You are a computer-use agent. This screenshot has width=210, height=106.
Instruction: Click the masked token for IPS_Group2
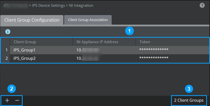(x=154, y=58)
